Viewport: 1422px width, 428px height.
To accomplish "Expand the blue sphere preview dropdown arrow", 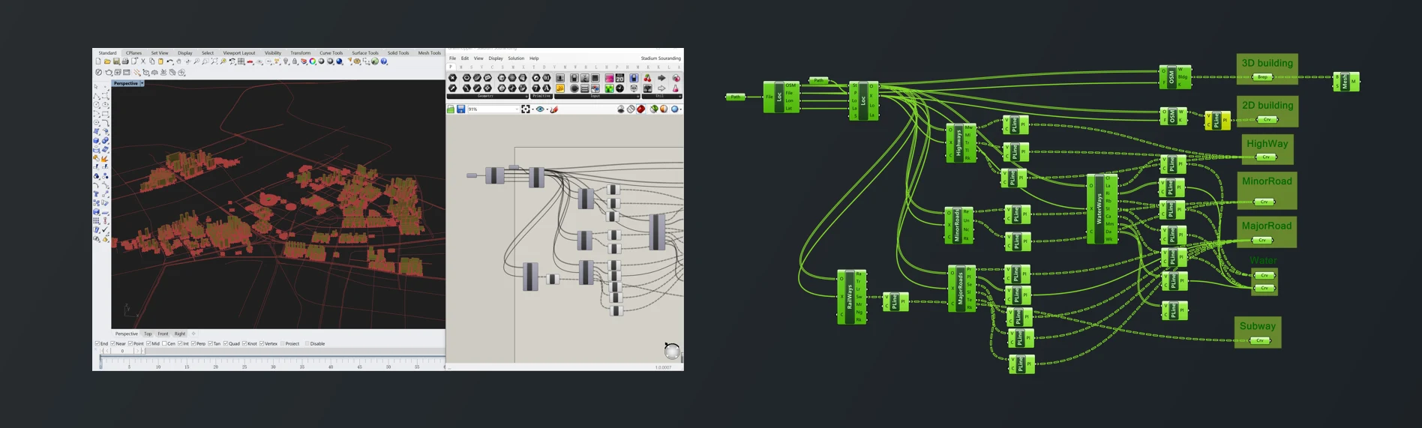I will [x=680, y=109].
